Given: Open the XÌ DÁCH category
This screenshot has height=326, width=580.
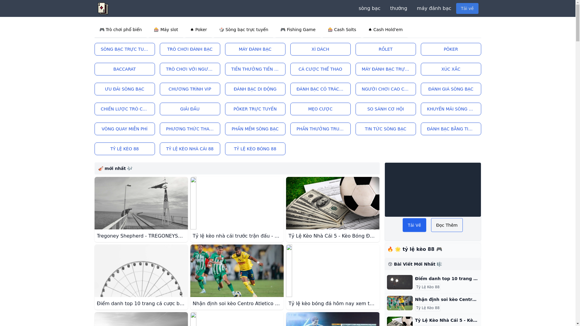Looking at the screenshot, I should coord(320,49).
